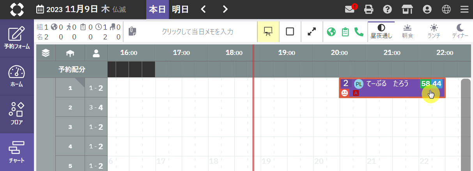Click the 18:00 time column header
473x171 pixels.
click(x=234, y=53)
